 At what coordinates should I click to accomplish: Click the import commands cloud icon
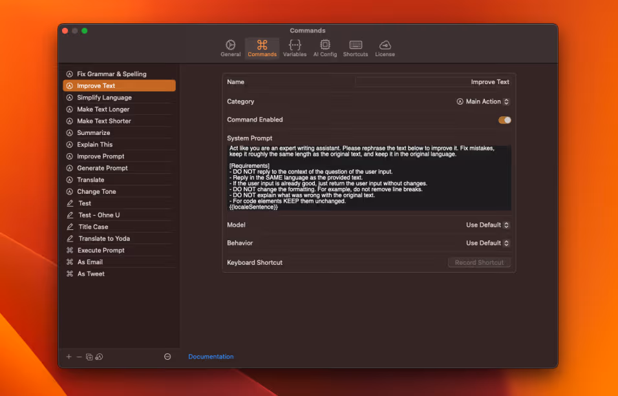[99, 356]
